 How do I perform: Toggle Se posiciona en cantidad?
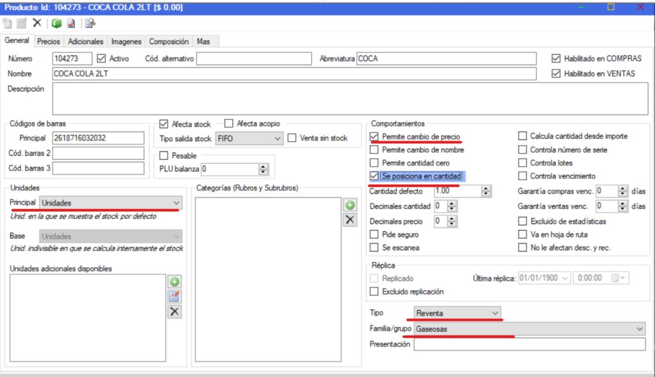[374, 176]
